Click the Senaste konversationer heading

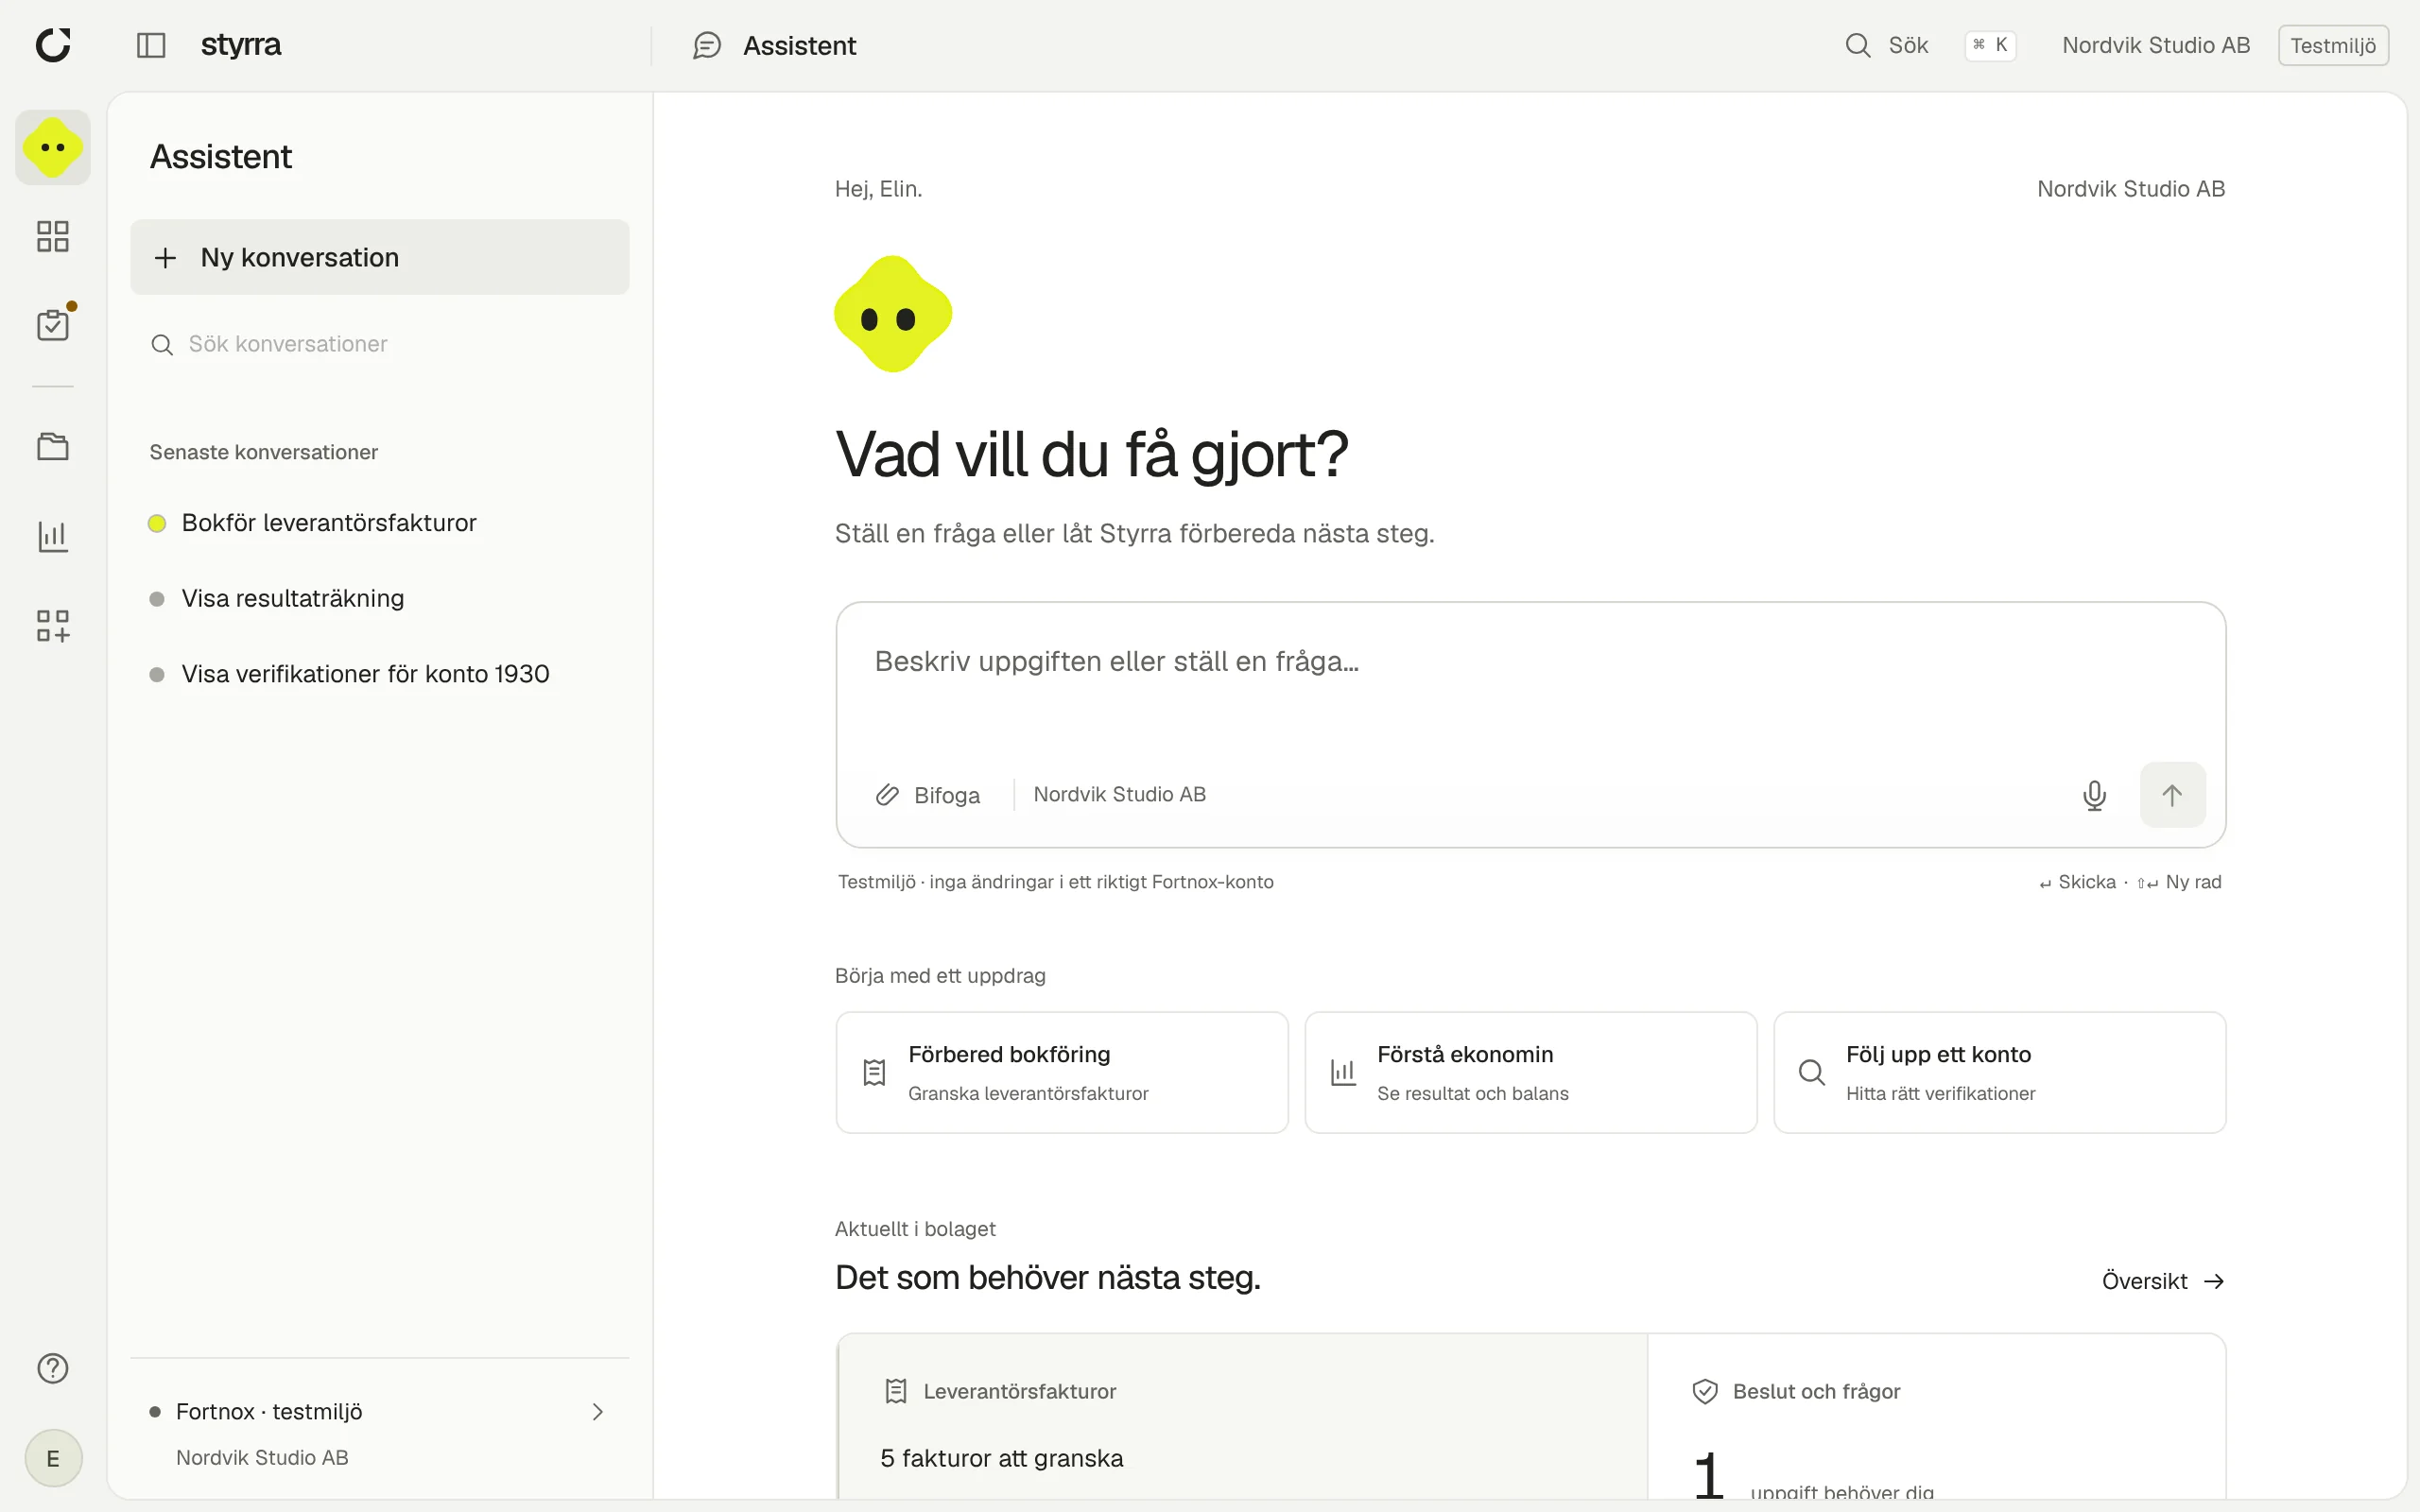(x=264, y=452)
